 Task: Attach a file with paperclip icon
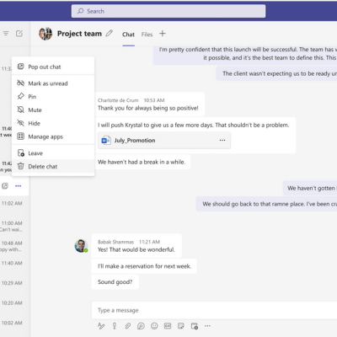coord(127,326)
